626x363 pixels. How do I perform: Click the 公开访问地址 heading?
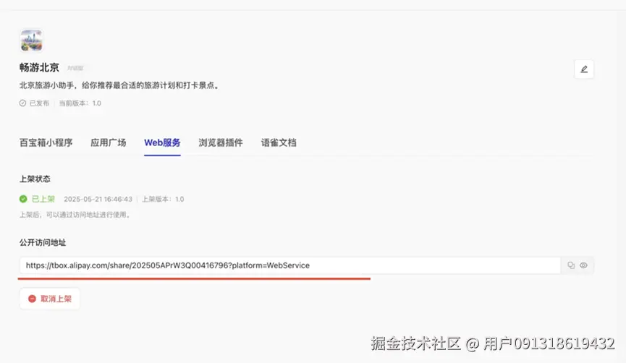(x=43, y=242)
